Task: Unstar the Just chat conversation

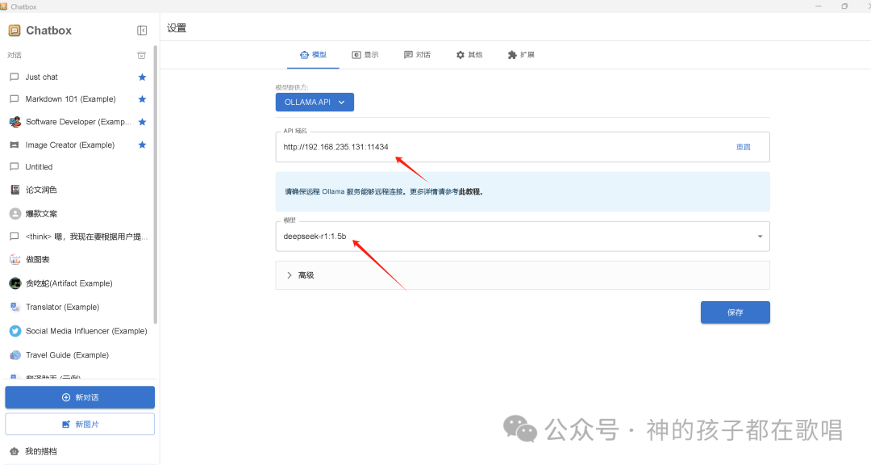Action: pyautogui.click(x=142, y=77)
